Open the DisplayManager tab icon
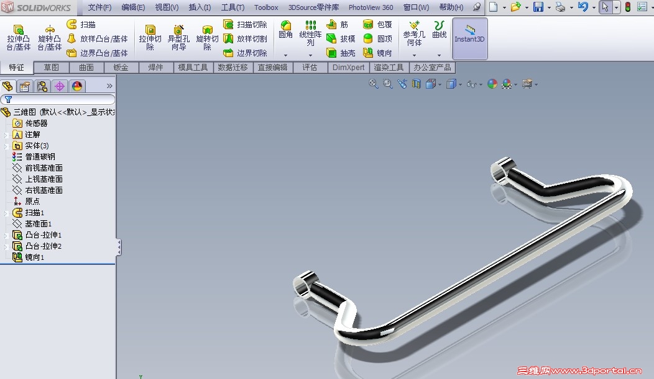 coord(77,86)
